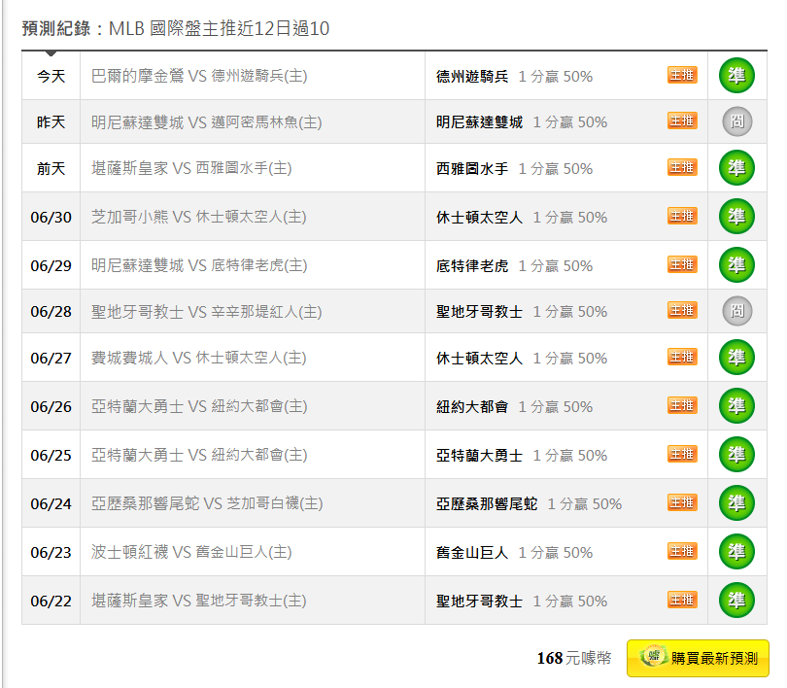Click the 主推 badge in 昨天 row
The height and width of the screenshot is (688, 787).
point(682,120)
